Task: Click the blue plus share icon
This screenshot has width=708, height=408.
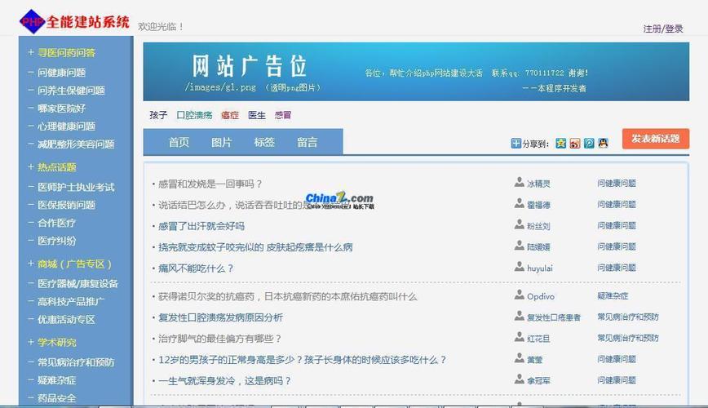Action: click(516, 143)
